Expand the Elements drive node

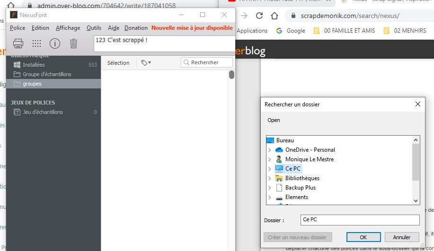coord(270,197)
